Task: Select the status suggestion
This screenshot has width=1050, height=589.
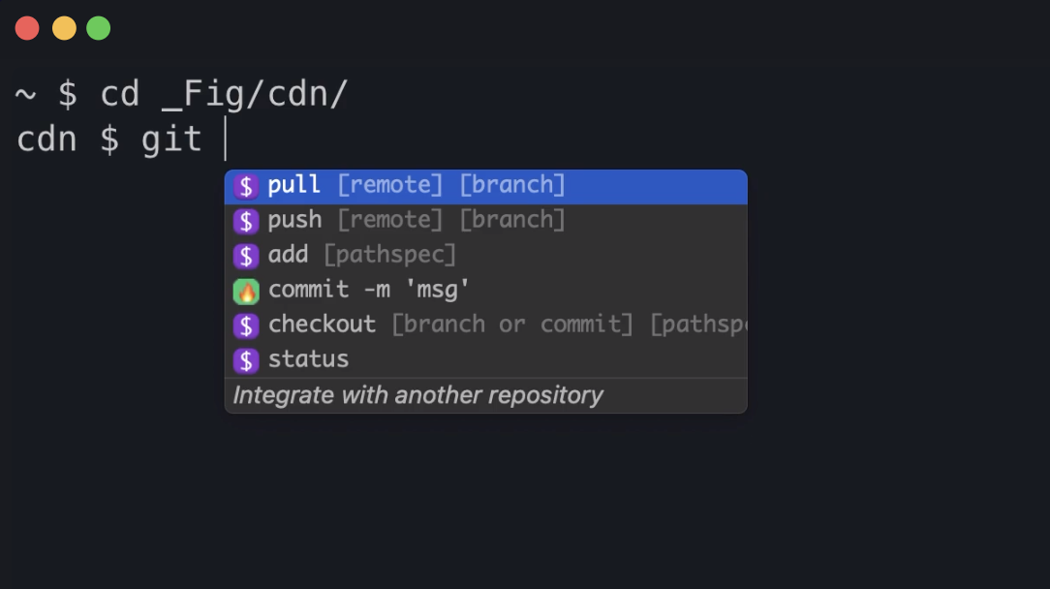Action: (308, 360)
